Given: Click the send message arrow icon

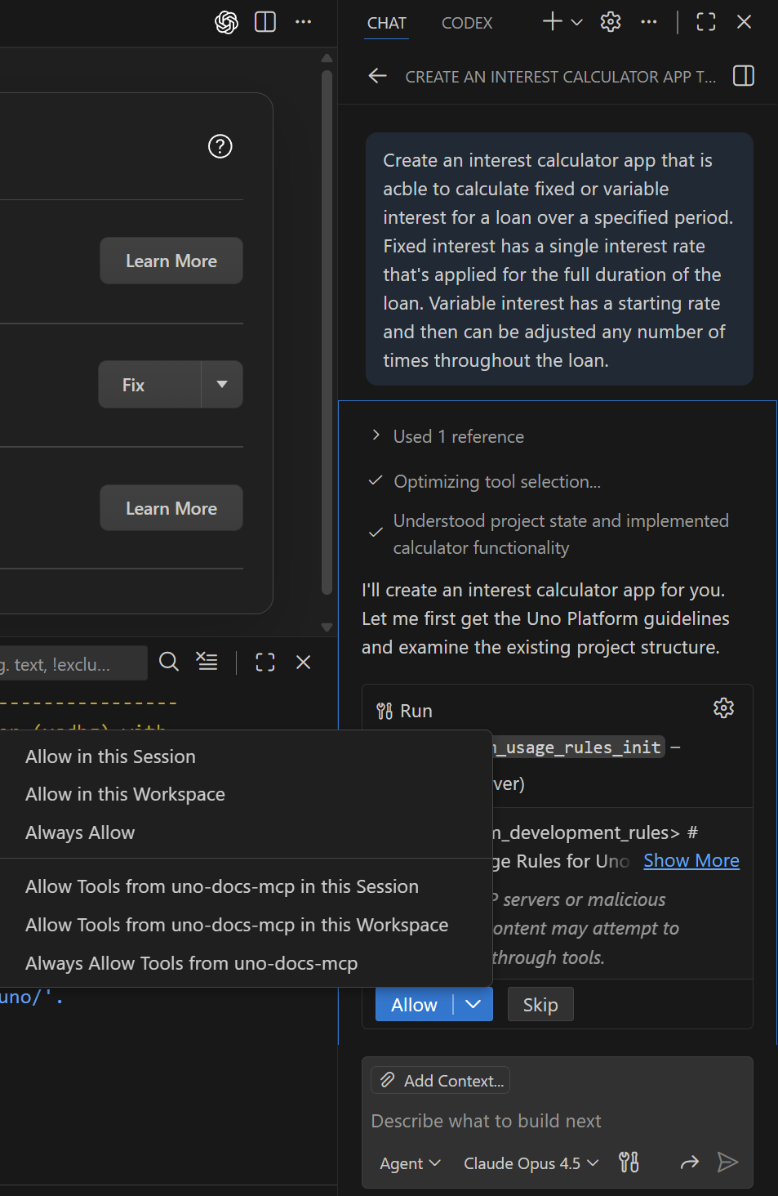Looking at the screenshot, I should [727, 1162].
